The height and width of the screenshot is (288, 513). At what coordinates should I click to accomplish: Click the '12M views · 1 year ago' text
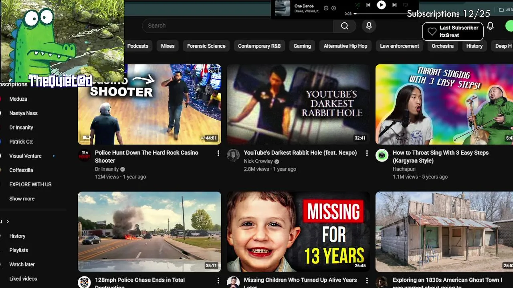click(x=120, y=177)
